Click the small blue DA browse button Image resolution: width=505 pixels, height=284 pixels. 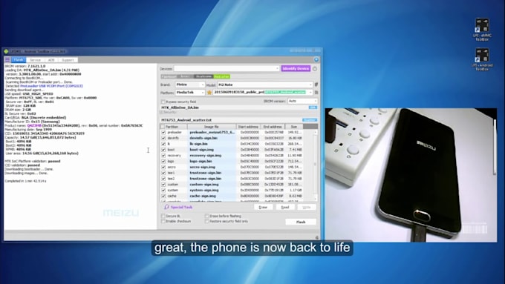[x=313, y=108]
